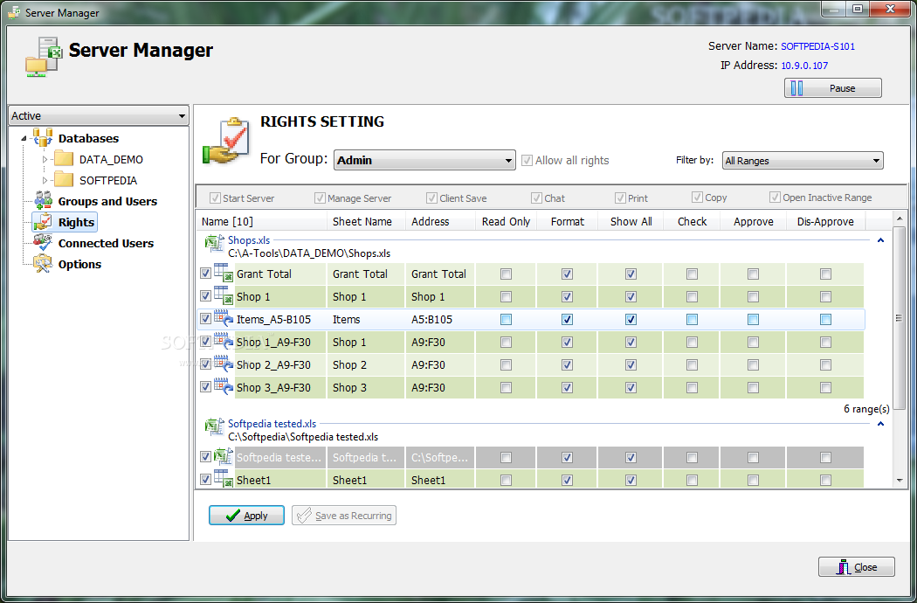Click the rights list scrollbar thumb
The width and height of the screenshot is (917, 603).
(900, 318)
